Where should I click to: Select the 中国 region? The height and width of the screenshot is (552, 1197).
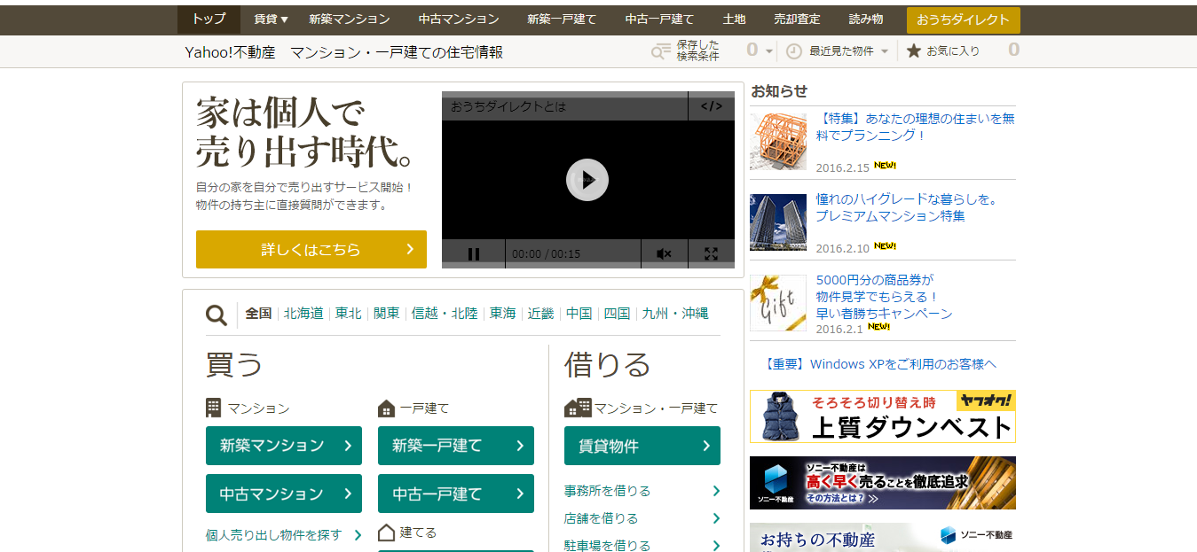click(579, 314)
